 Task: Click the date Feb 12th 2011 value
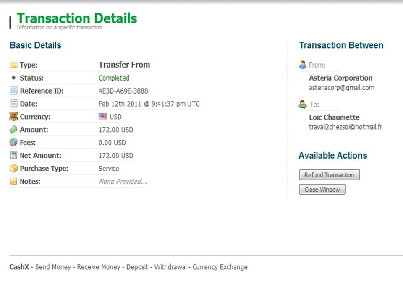point(149,104)
